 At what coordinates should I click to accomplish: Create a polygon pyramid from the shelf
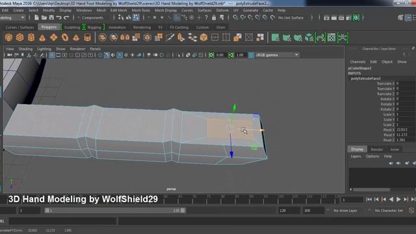(76, 38)
